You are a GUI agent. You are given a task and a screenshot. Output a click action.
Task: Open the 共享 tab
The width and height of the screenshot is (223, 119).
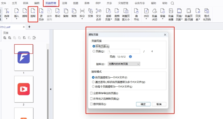click(x=109, y=3)
